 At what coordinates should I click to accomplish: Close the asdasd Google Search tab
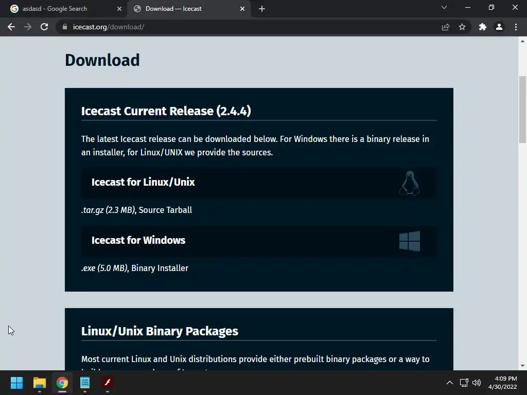click(119, 9)
